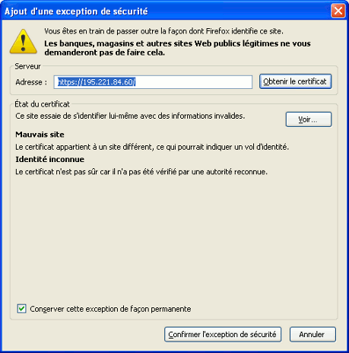Image resolution: width=349 pixels, height=353 pixels.
Task: Click the Obtenir le certificat button
Action: coord(295,81)
